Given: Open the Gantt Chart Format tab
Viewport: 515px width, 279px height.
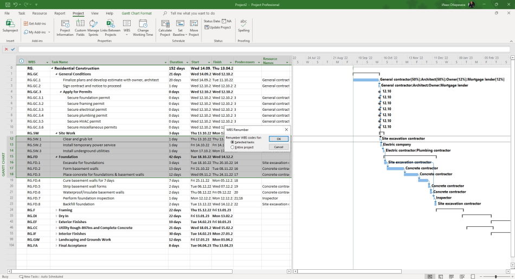Looking at the screenshot, I should click(137, 13).
